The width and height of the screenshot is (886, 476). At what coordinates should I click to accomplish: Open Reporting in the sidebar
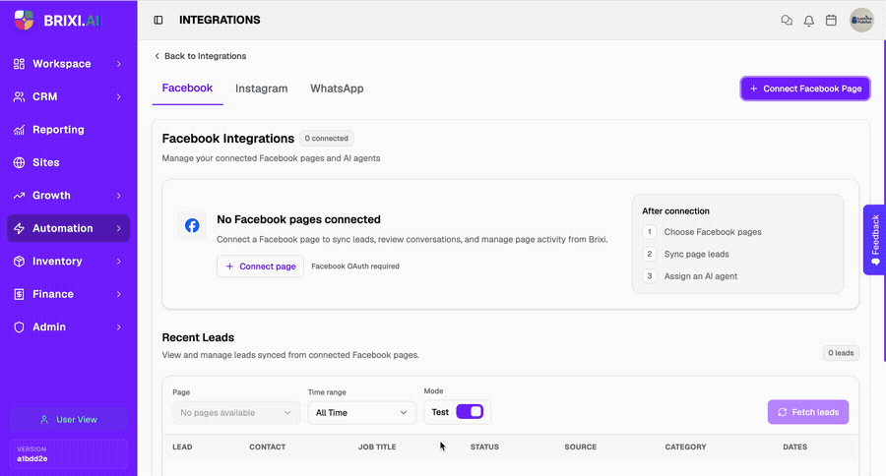tap(68, 130)
